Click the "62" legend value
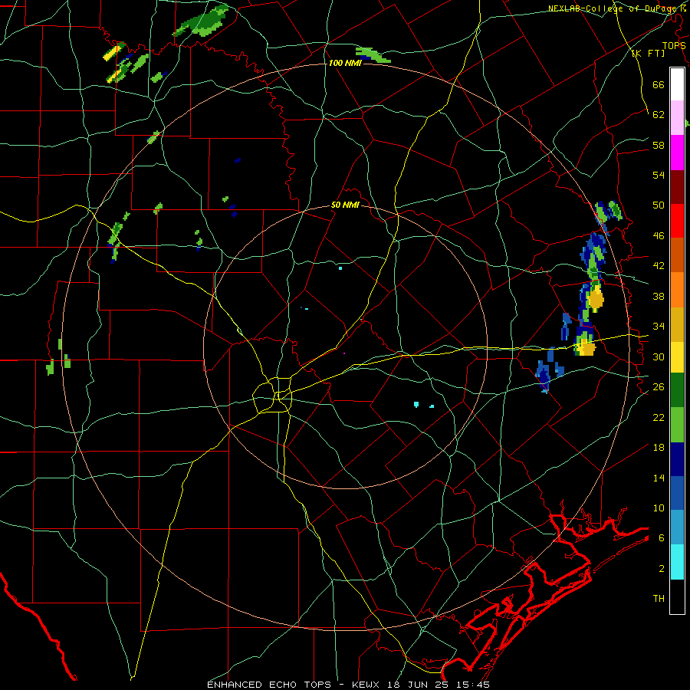Image resolution: width=690 pixels, height=690 pixels. 659,114
